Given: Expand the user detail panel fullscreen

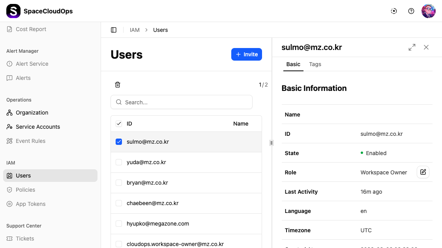Looking at the screenshot, I should (x=412, y=47).
